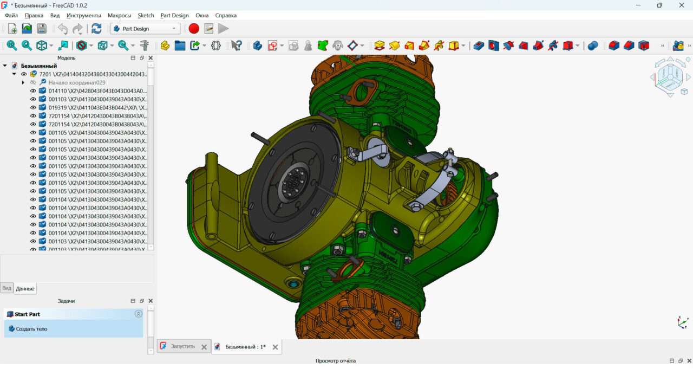The height and width of the screenshot is (375, 693).
Task: Click the Fit All zoom icon
Action: point(11,46)
